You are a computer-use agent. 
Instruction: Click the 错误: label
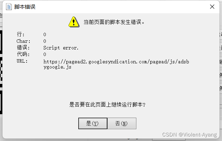[23, 48]
